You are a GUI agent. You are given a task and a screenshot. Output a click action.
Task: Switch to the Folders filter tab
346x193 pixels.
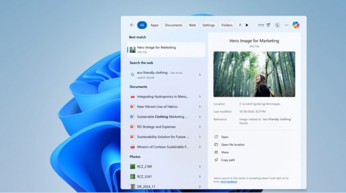pos(227,25)
